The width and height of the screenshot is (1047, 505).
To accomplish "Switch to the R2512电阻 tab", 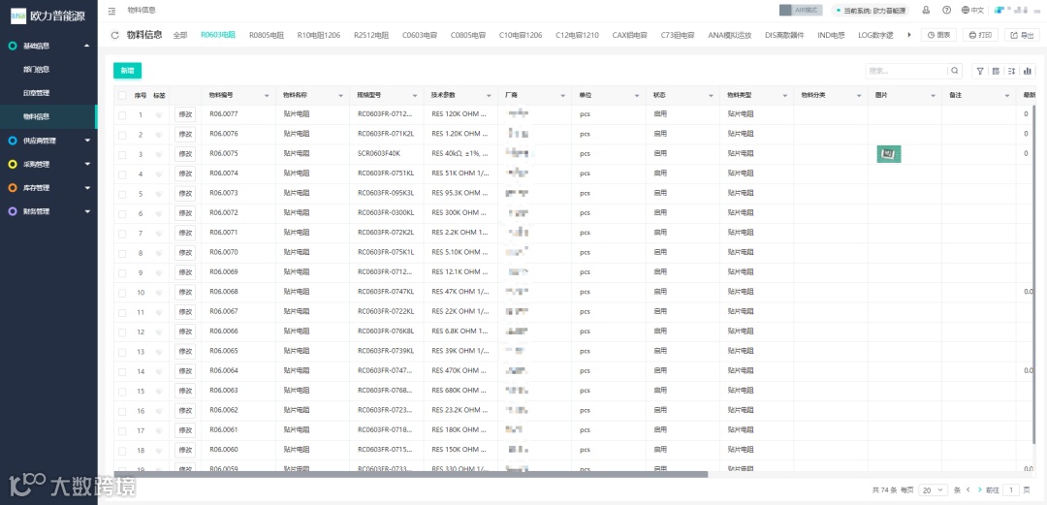I will 371,36.
